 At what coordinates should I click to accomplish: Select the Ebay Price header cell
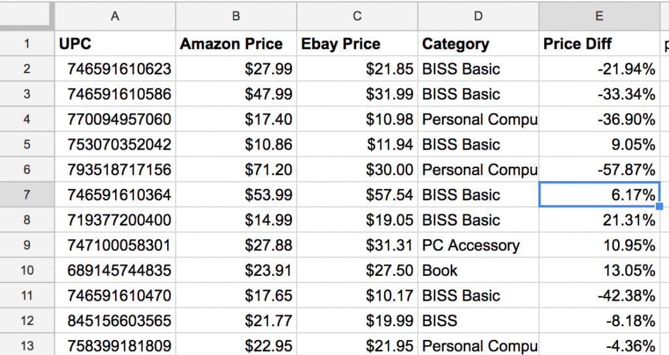coord(357,44)
